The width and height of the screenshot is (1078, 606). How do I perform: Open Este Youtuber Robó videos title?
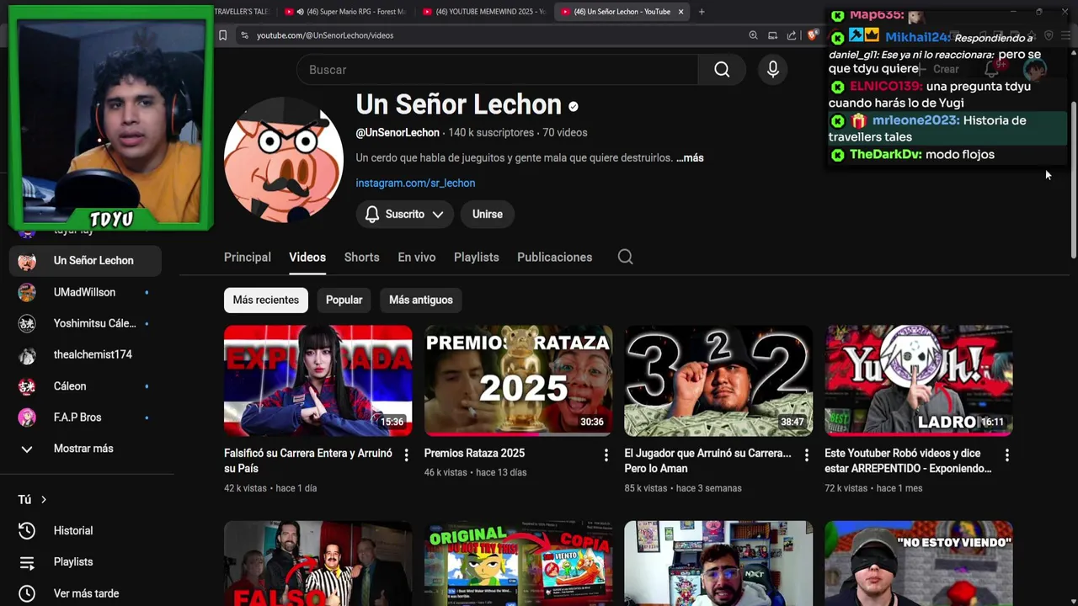(x=908, y=461)
